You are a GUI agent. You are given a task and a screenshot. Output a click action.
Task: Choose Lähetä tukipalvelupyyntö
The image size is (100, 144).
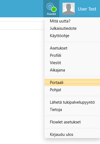coord(72,102)
